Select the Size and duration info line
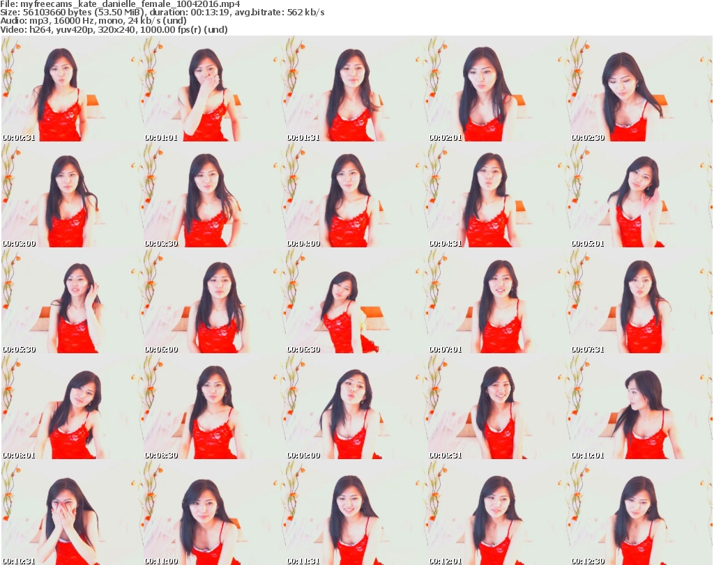The width and height of the screenshot is (714, 565). click(162, 13)
